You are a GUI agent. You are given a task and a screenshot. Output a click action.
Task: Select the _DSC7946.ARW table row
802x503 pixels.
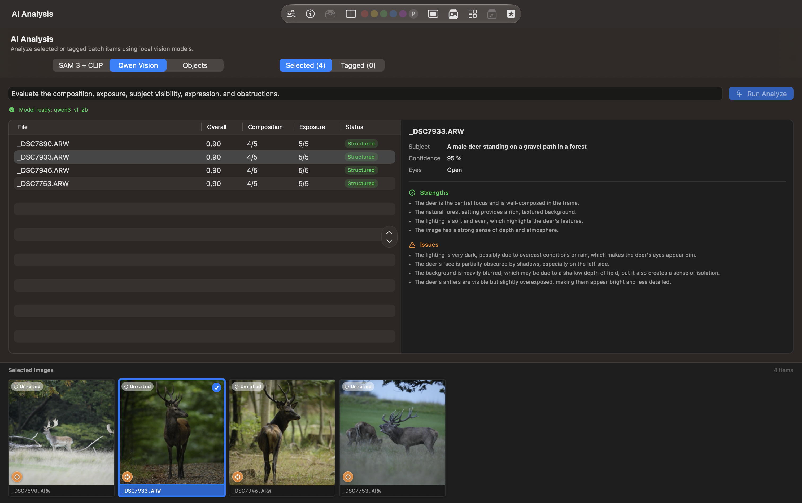pyautogui.click(x=204, y=170)
